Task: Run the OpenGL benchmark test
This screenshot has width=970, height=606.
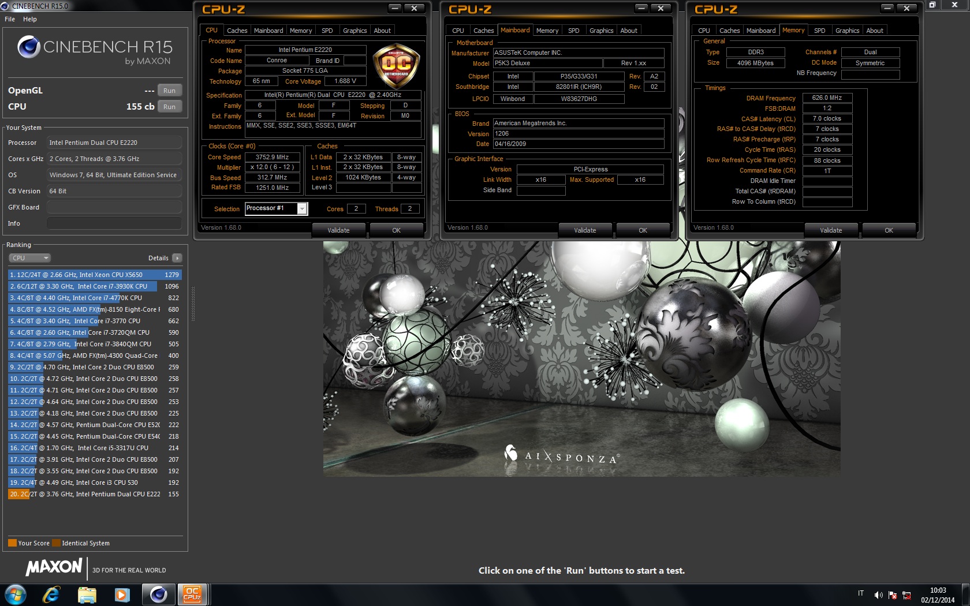Action: pyautogui.click(x=169, y=91)
